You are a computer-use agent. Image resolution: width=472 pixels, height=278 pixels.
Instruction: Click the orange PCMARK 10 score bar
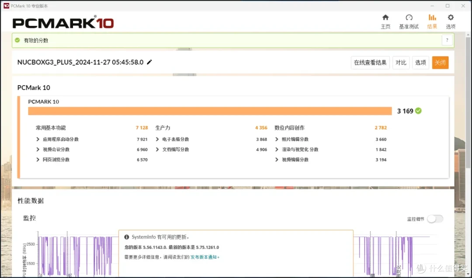[210, 111]
